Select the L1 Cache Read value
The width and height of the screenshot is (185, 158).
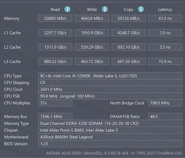(55, 33)
